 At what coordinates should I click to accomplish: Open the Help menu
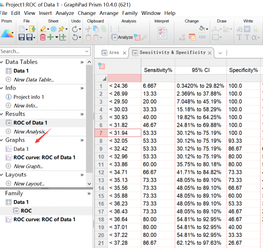[x=170, y=13]
